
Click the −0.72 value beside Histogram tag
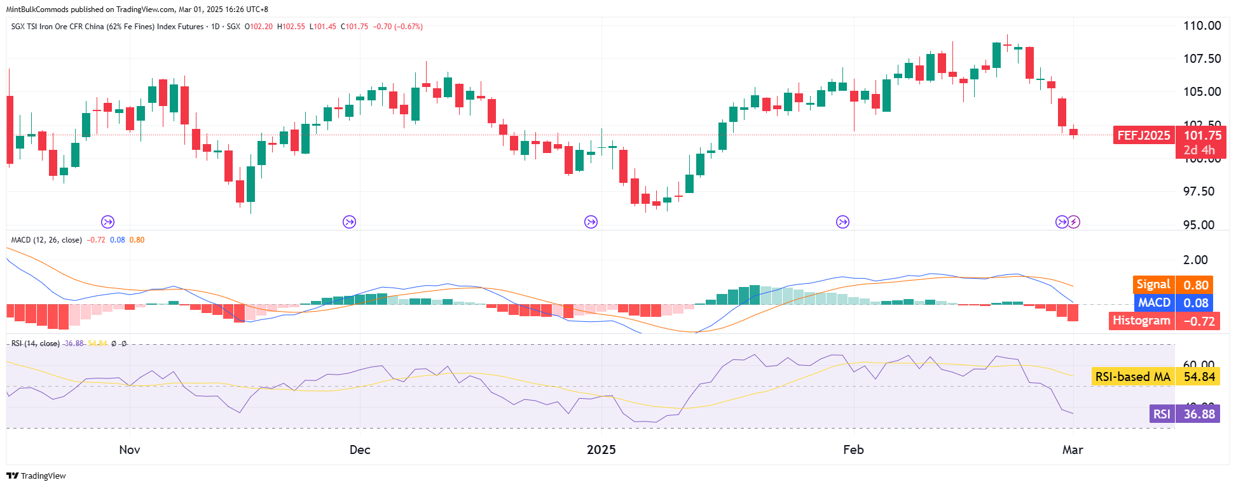(1198, 321)
